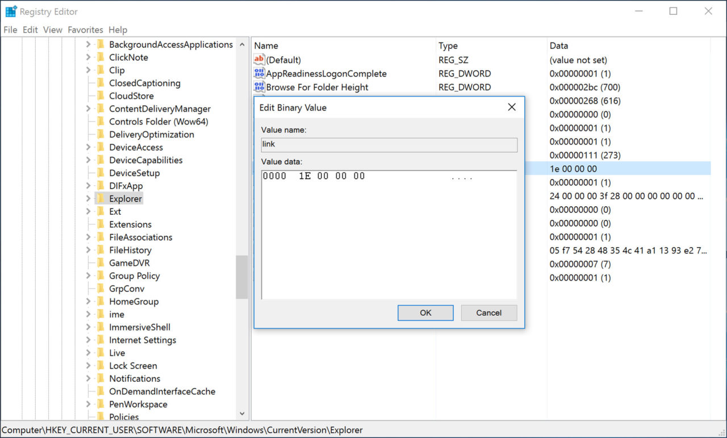Open the Favorites menu

pyautogui.click(x=85, y=30)
